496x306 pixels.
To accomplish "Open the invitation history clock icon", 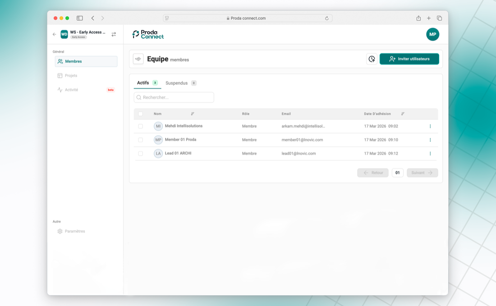I will click(x=372, y=59).
